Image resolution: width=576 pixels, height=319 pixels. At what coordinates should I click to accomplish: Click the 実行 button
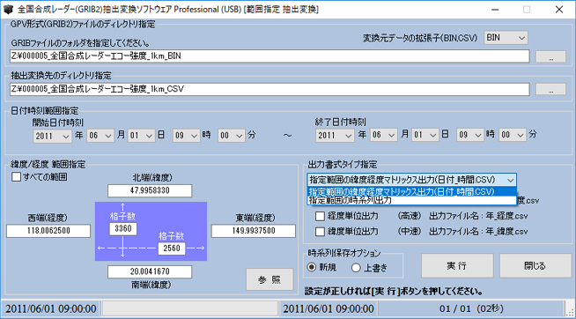pos(457,266)
